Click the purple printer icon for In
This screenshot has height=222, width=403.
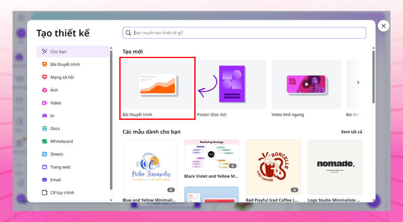(44, 115)
